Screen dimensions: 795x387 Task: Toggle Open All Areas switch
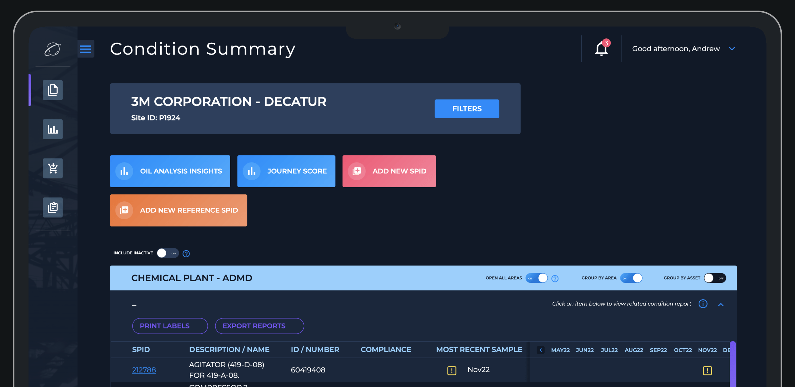click(537, 278)
